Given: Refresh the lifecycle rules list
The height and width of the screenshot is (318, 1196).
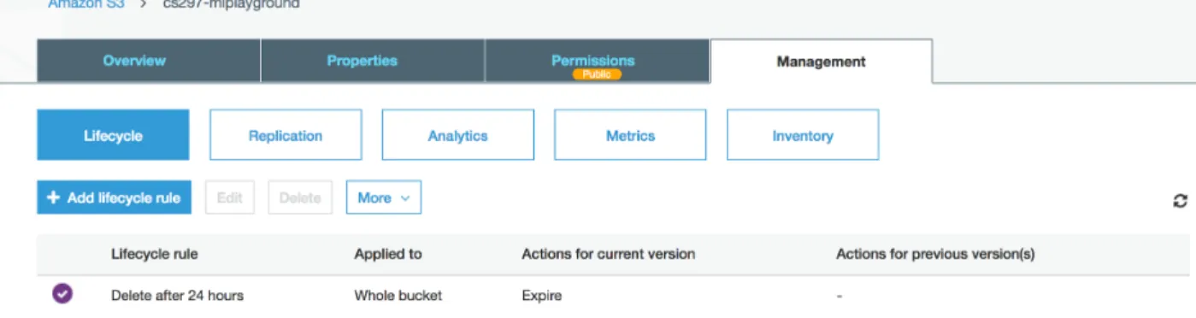Looking at the screenshot, I should (1180, 201).
